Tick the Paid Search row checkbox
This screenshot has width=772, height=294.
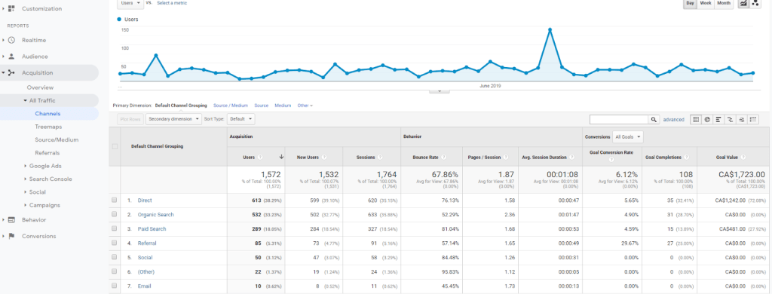[115, 229]
